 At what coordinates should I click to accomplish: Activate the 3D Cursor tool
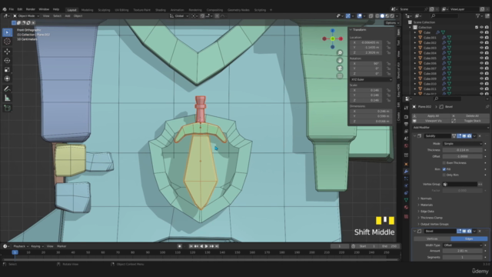pyautogui.click(x=7, y=41)
